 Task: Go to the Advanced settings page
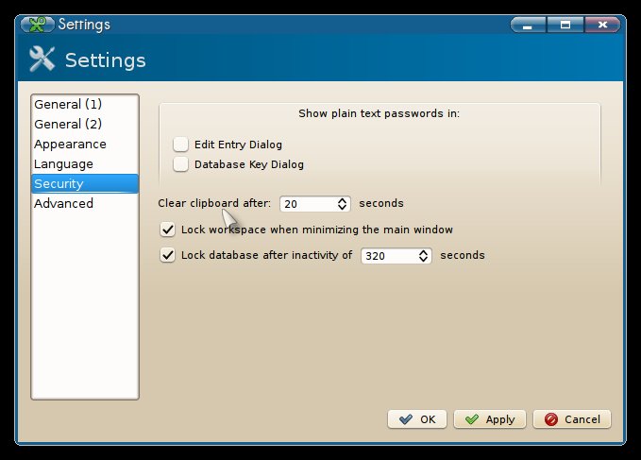click(63, 203)
